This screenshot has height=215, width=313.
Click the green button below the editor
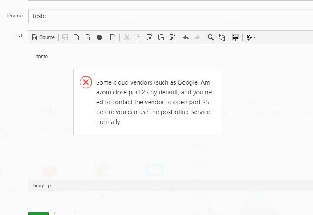(x=38, y=213)
